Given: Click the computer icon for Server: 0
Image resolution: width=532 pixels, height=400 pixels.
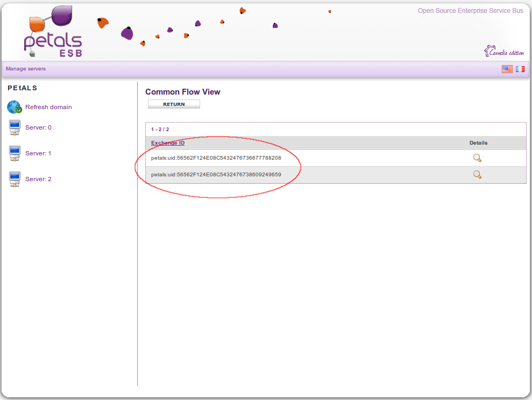Looking at the screenshot, I should pos(15,128).
